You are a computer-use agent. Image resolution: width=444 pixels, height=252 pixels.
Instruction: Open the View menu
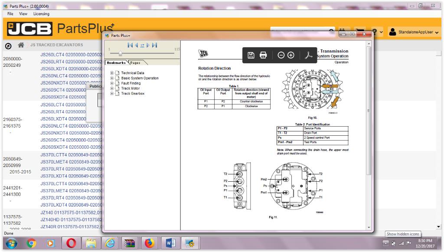click(23, 13)
